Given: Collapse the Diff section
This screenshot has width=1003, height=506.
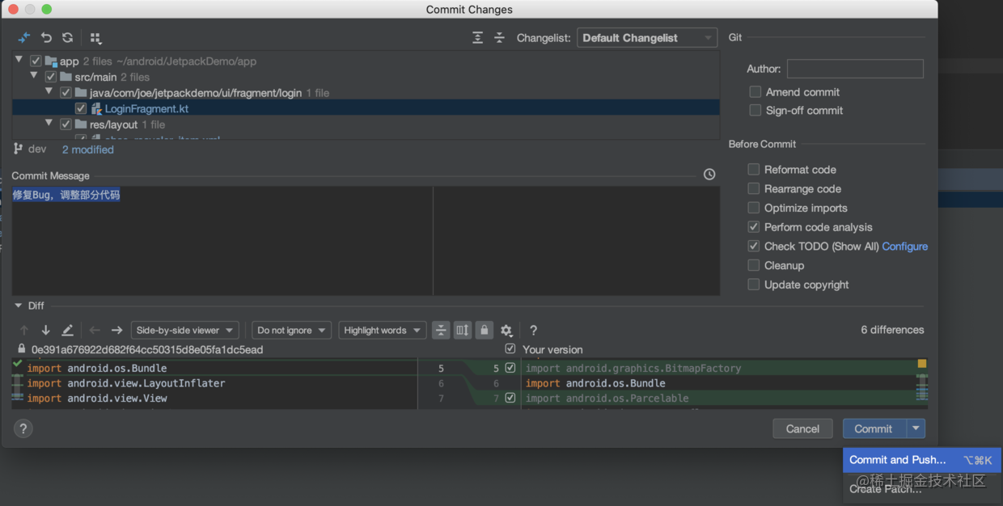Looking at the screenshot, I should point(19,306).
